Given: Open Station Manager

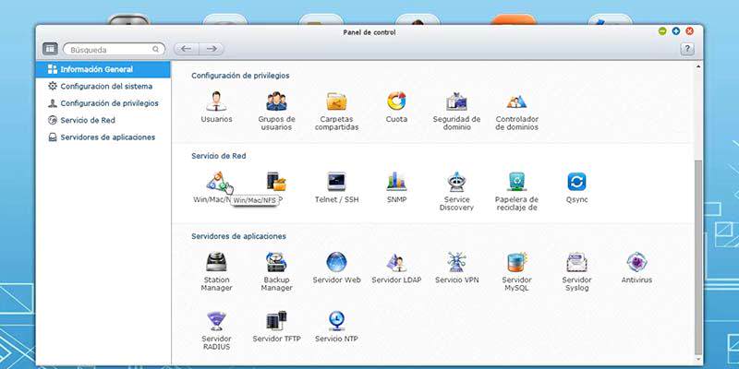Looking at the screenshot, I should click(216, 262).
